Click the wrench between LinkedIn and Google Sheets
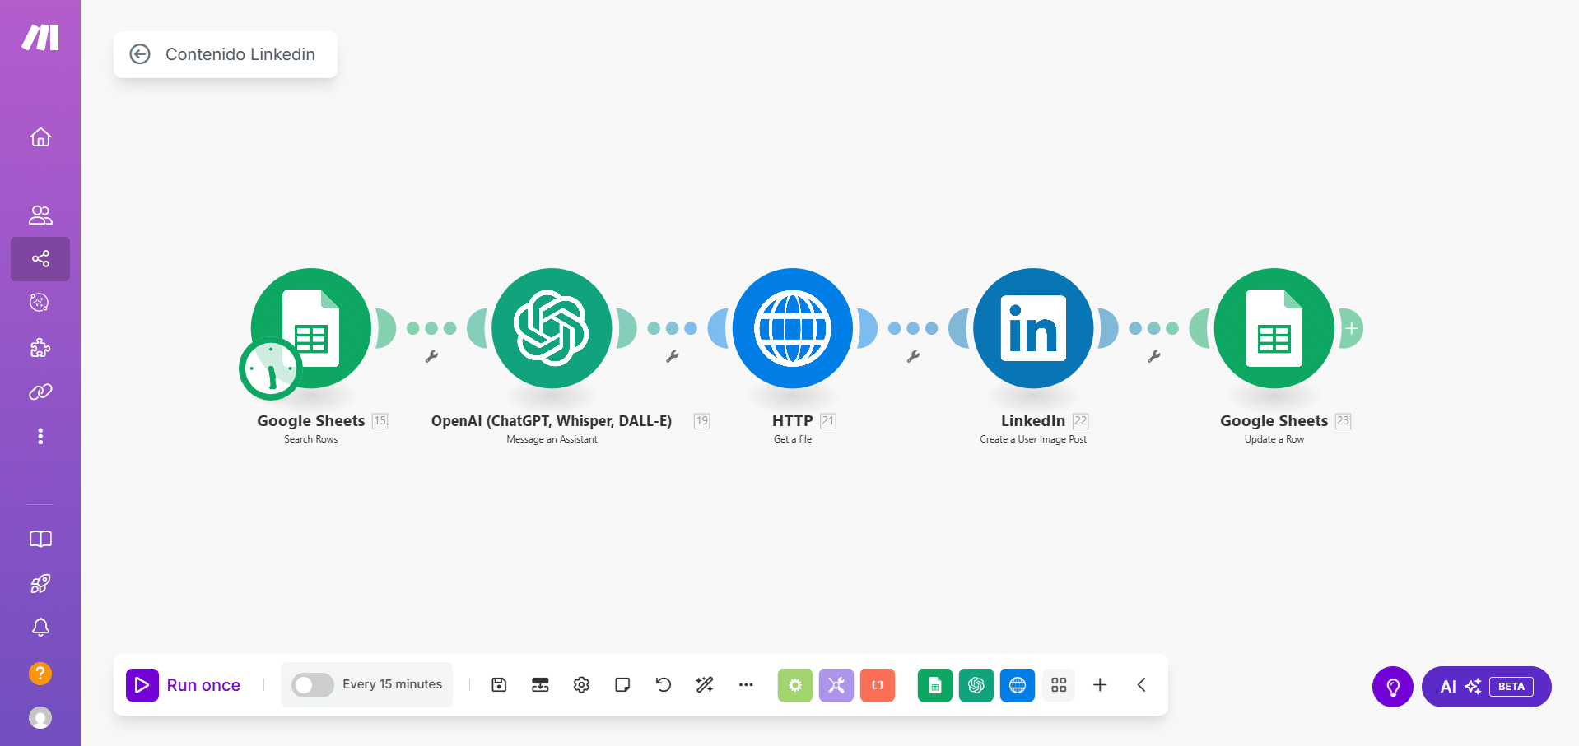This screenshot has width=1579, height=746. point(1154,356)
